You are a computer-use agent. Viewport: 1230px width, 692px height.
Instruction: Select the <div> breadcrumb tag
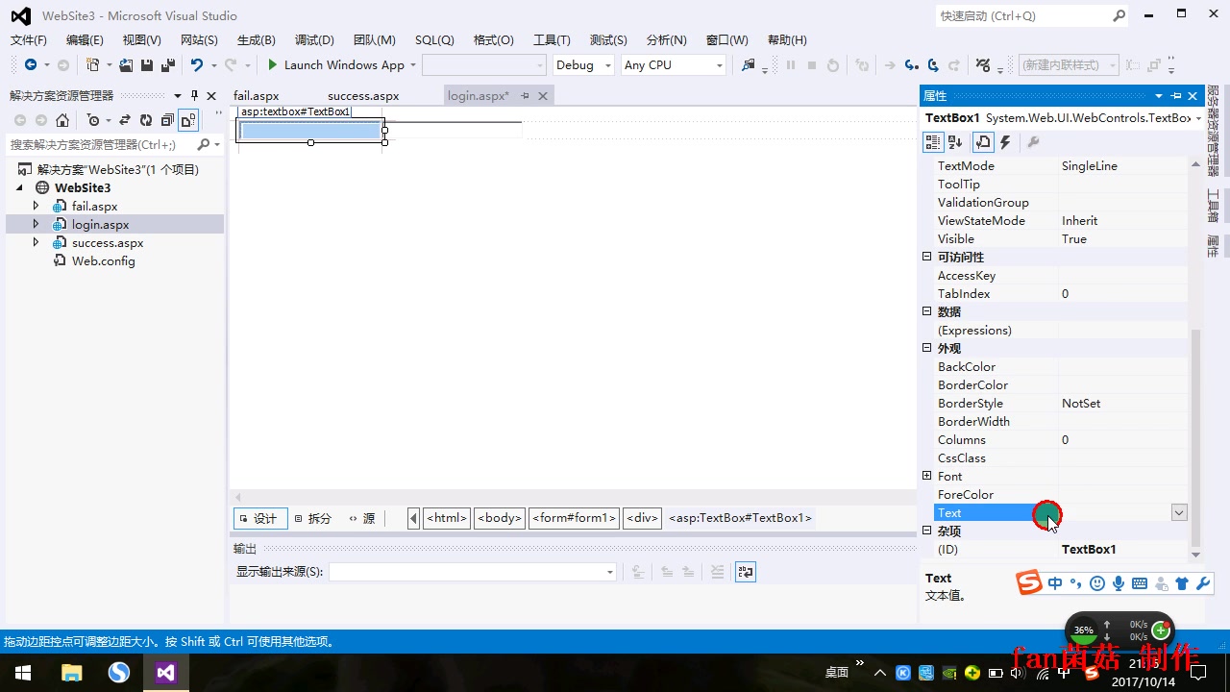pyautogui.click(x=642, y=518)
